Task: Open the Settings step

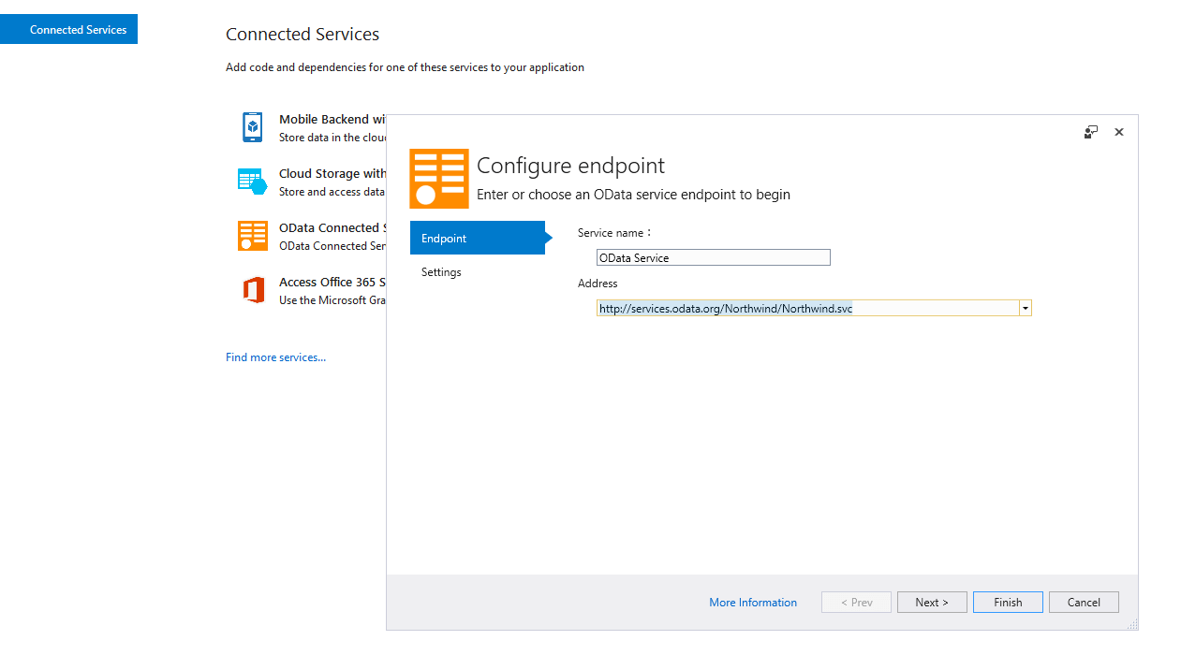Action: 441,272
